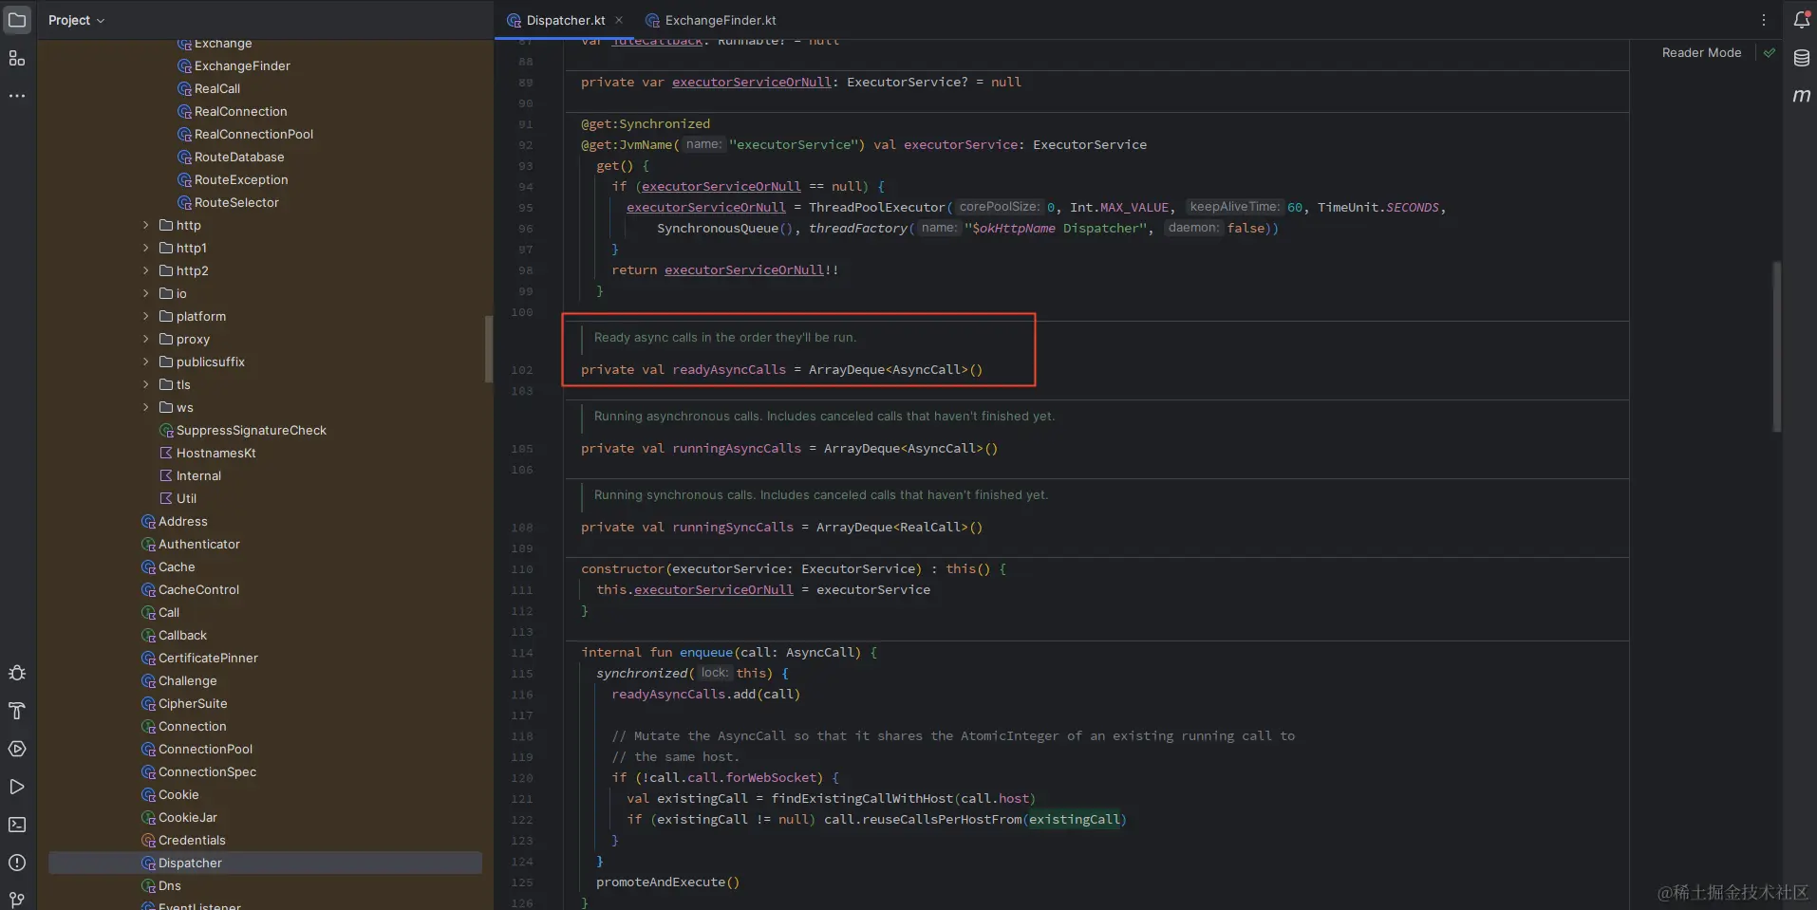The width and height of the screenshot is (1817, 910).
Task: Click promoteAndExecute() call in editor
Action: (667, 882)
